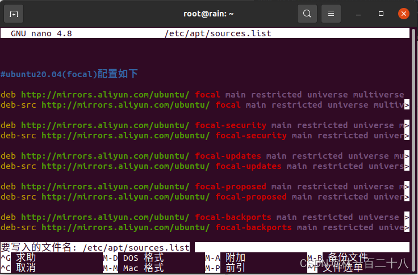Image resolution: width=418 pixels, height=275 pixels.
Task: Click the ^G 求助 help shortcut
Action: point(18,257)
